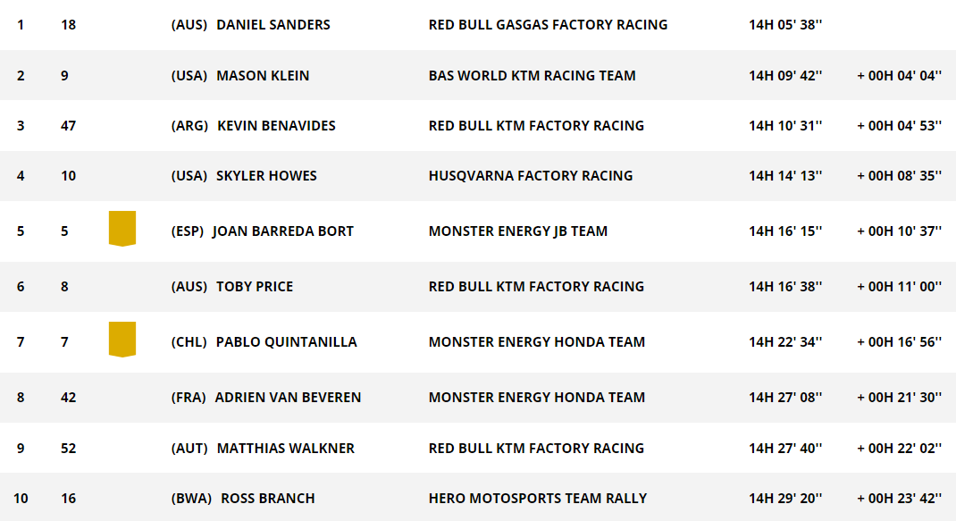Select Hero Motosports Team Rally
956x521 pixels.
pyautogui.click(x=538, y=499)
